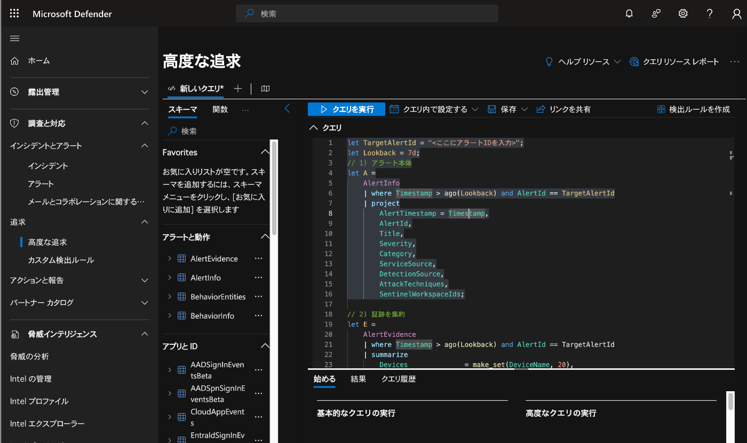Expand the BehaviorInfo table columns

(170, 316)
